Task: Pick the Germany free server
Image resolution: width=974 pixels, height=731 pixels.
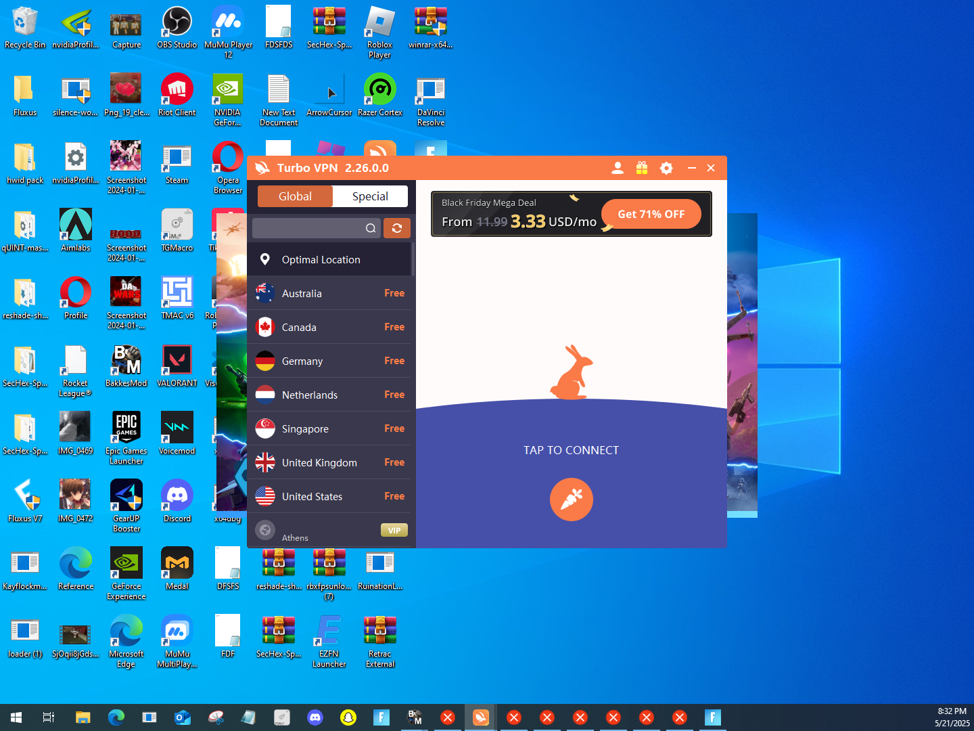Action: tap(329, 361)
